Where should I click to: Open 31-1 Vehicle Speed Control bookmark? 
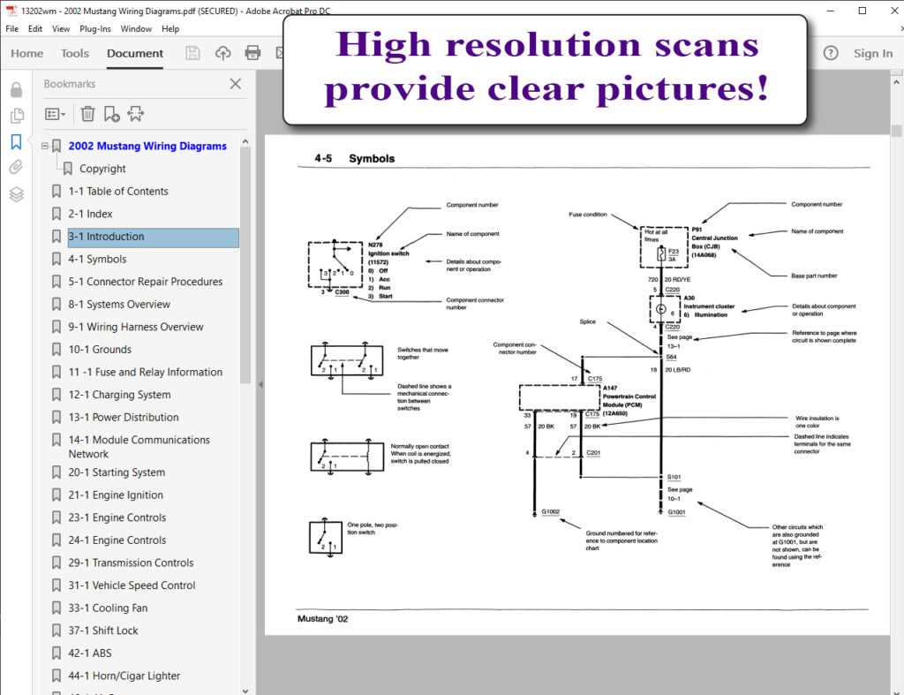tap(132, 585)
